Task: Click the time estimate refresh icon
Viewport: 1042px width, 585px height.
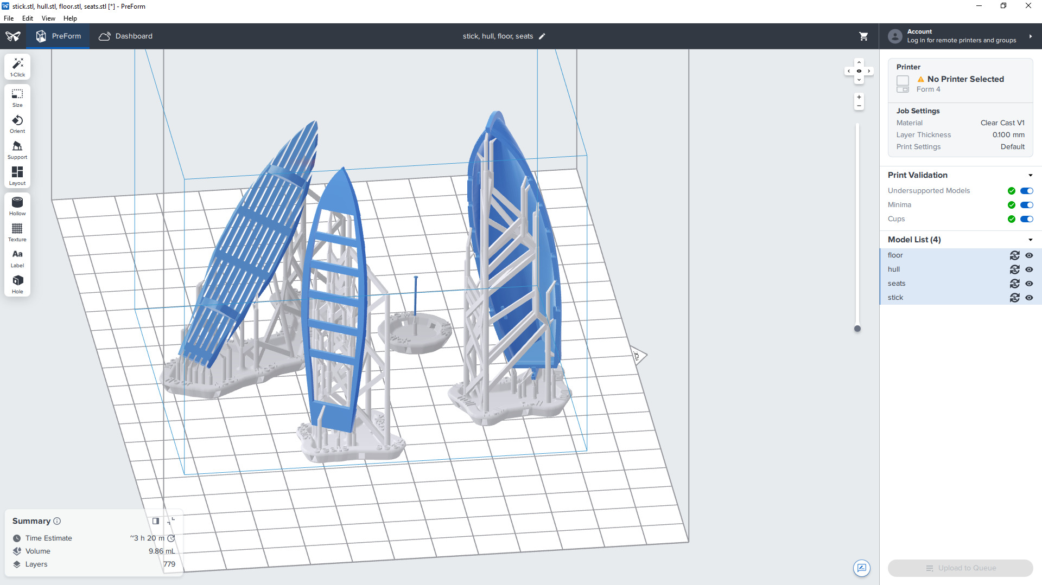Action: pyautogui.click(x=171, y=538)
